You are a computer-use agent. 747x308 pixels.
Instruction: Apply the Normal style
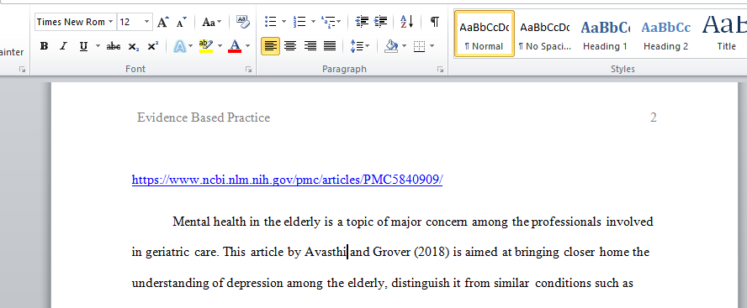click(x=484, y=34)
